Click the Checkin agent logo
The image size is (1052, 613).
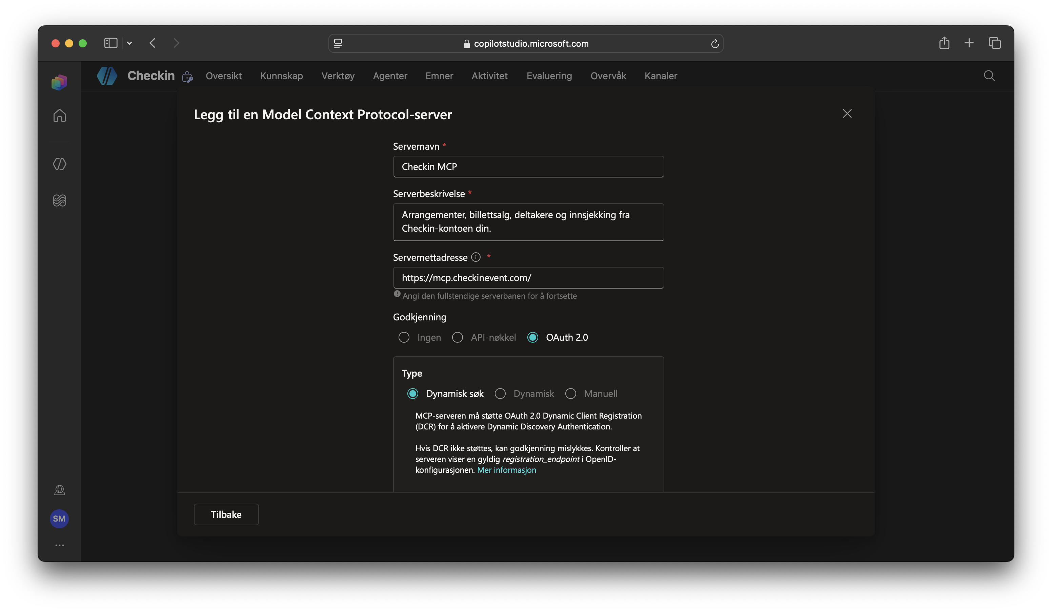tap(107, 76)
